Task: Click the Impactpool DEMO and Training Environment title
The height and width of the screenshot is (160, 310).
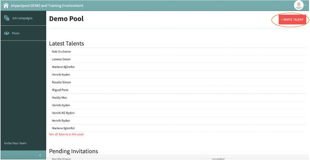Action: (x=47, y=6)
